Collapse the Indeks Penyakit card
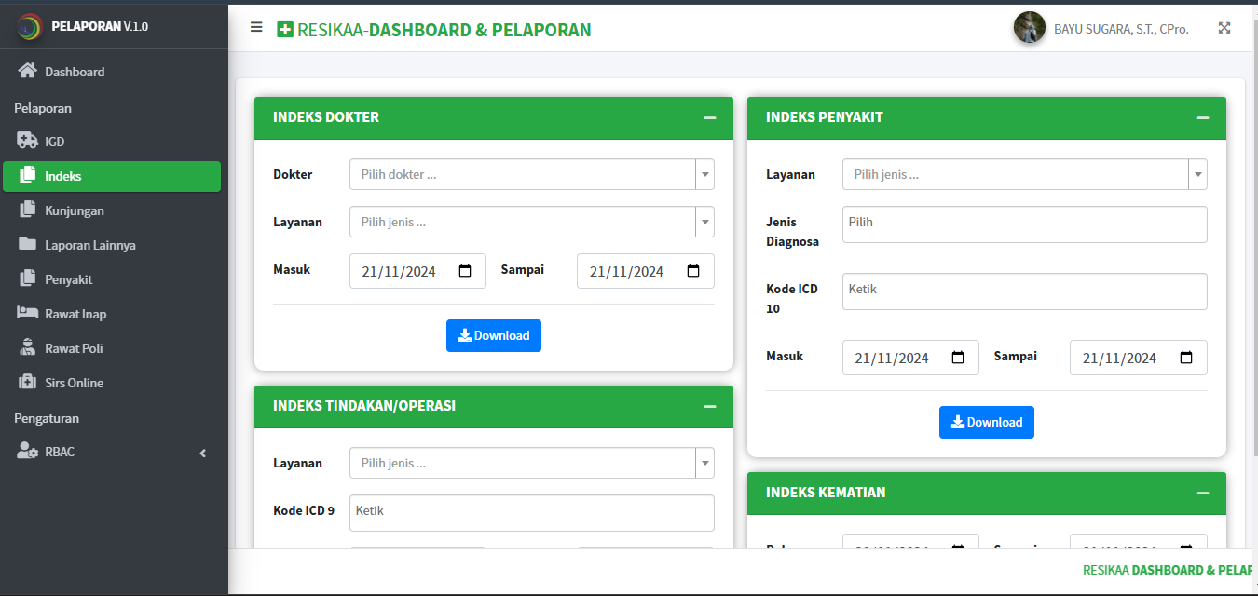Image resolution: width=1258 pixels, height=596 pixels. point(1203,117)
